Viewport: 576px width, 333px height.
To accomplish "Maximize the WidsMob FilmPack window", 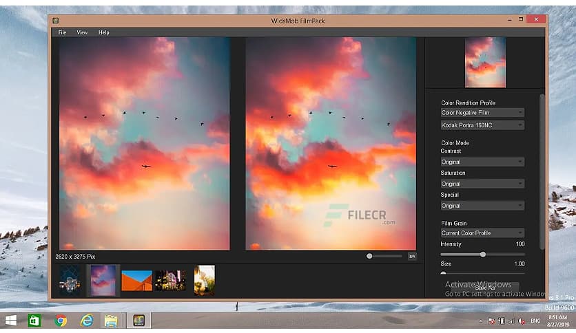I will [x=520, y=19].
